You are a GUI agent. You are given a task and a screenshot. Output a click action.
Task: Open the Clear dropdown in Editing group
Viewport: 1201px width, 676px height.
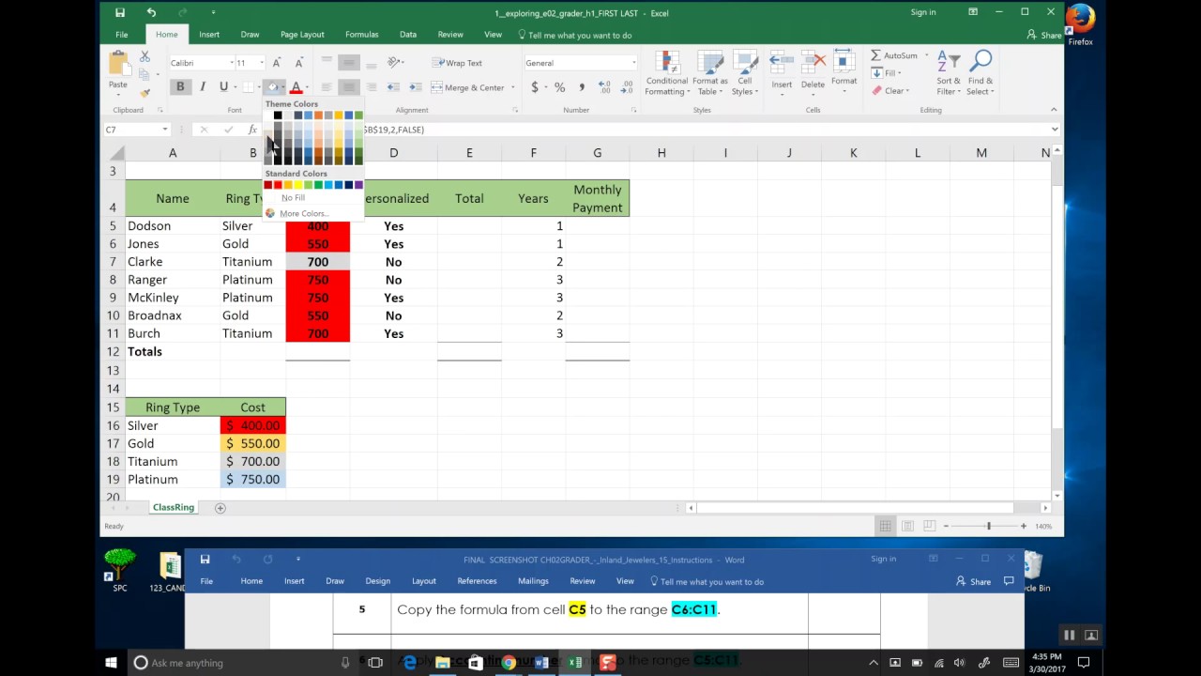889,91
